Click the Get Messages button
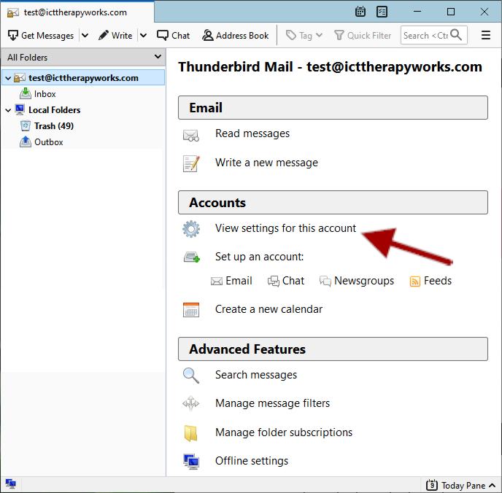This screenshot has height=493, width=502. tap(41, 35)
